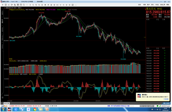The image size is (172, 112).
Task: Open the 帮助 menu
Action: 168,5
